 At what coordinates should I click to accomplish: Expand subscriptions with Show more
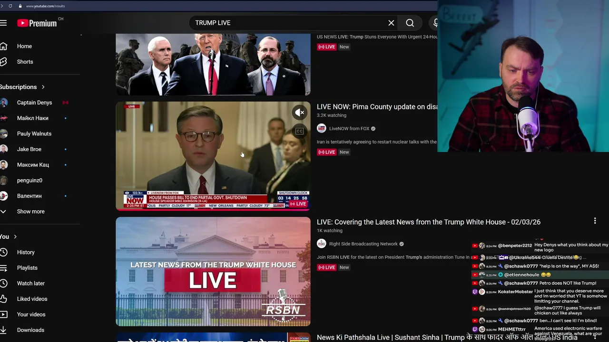click(30, 211)
